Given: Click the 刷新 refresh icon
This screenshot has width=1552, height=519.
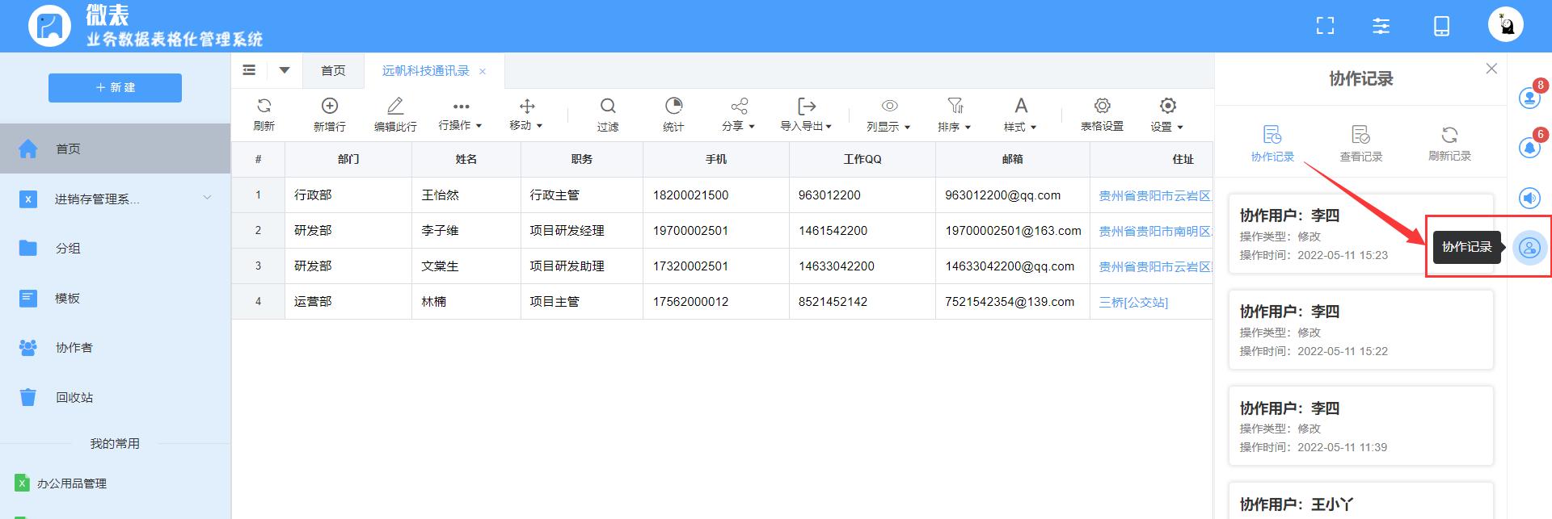Looking at the screenshot, I should [x=264, y=106].
